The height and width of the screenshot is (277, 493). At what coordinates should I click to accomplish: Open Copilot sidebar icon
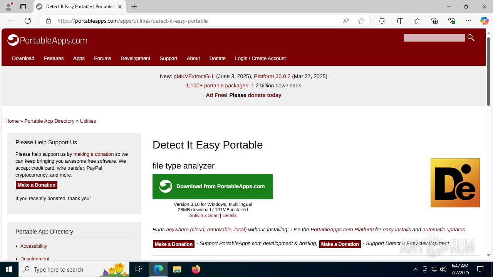click(484, 21)
